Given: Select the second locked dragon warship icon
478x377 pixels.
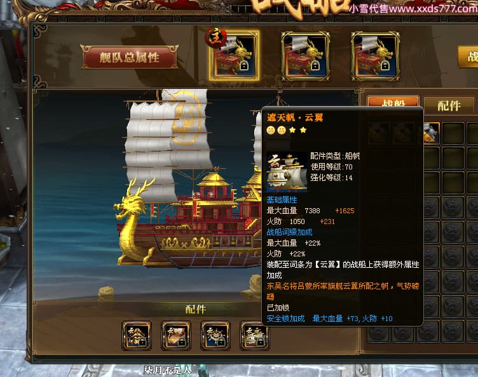Looking at the screenshot, I should click(x=305, y=56).
